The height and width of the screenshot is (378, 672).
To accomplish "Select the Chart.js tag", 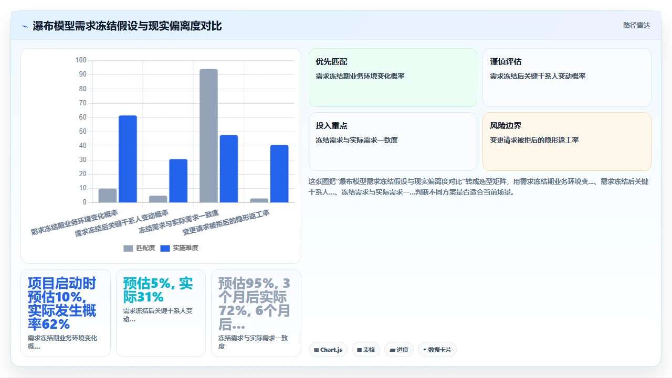I will [x=328, y=350].
